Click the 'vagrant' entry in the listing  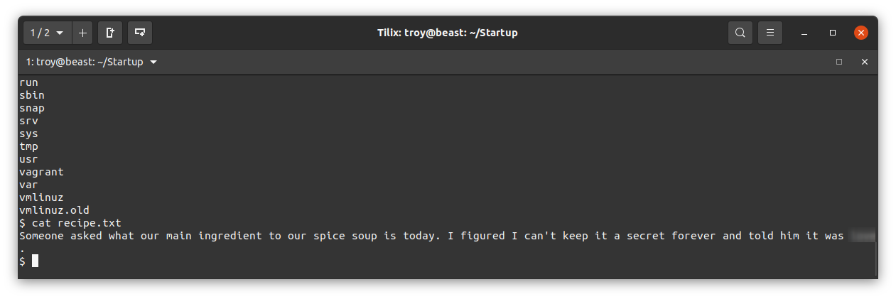coord(41,172)
